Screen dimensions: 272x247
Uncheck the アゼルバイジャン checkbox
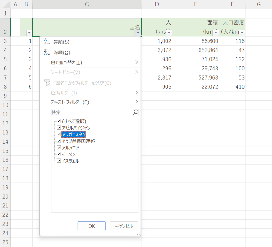point(59,128)
